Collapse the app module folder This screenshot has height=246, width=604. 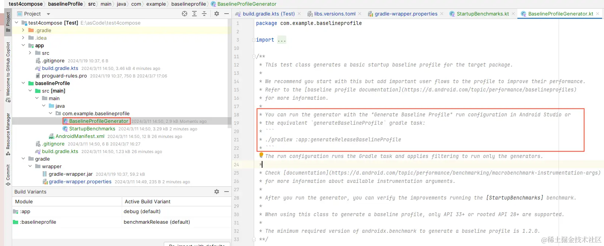pos(23,45)
